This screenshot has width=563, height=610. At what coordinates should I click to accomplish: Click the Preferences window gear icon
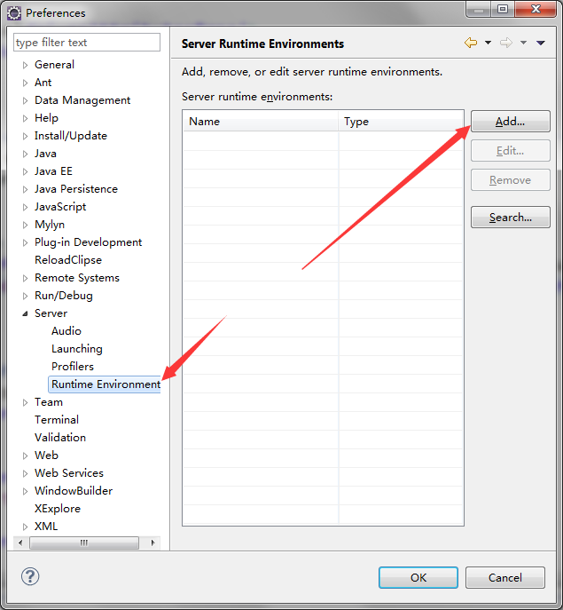[14, 13]
